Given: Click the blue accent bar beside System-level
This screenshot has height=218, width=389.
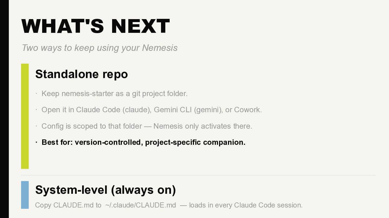Looking at the screenshot, I should pos(25,195).
